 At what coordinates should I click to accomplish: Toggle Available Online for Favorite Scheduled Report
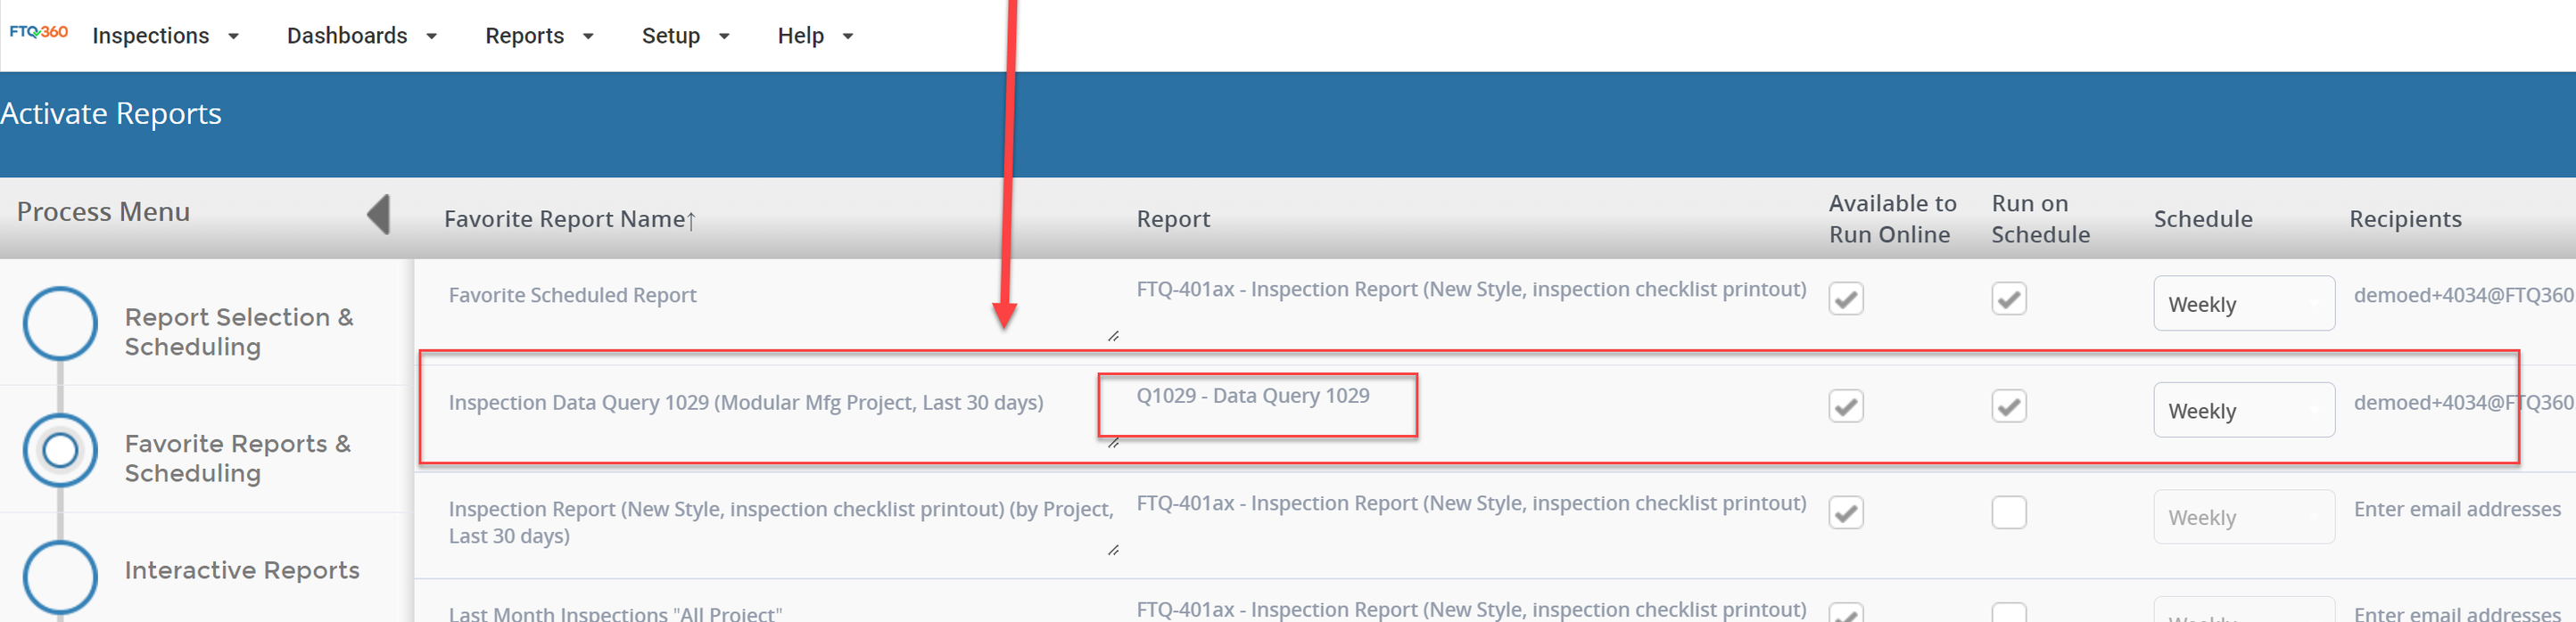pos(1845,299)
